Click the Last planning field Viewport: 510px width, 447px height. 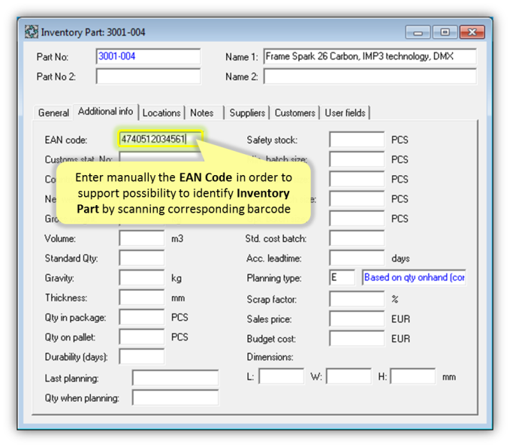click(175, 378)
